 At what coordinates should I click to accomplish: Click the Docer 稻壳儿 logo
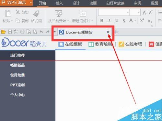[24, 42]
